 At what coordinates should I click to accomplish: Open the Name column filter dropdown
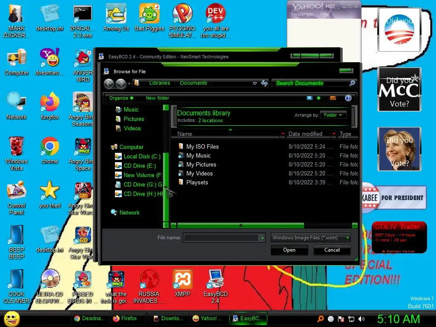[283, 134]
